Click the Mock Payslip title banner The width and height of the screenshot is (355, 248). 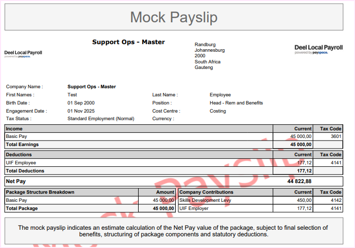[174, 17]
